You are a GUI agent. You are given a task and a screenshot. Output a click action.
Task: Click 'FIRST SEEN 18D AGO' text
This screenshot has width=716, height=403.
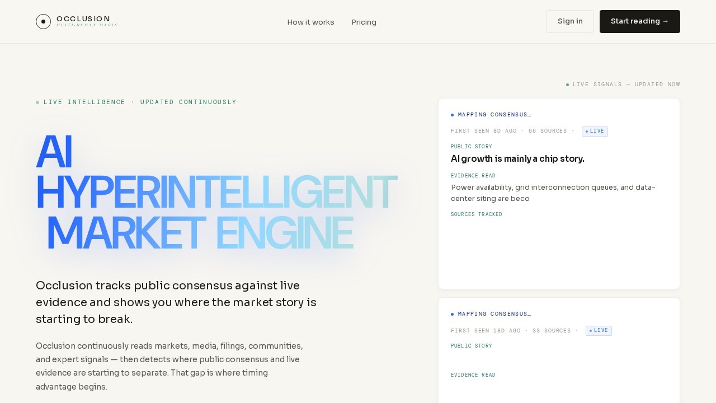click(486, 331)
